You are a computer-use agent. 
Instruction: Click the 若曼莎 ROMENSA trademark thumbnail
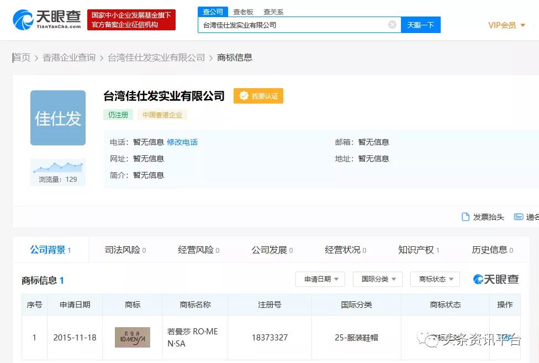coord(132,337)
